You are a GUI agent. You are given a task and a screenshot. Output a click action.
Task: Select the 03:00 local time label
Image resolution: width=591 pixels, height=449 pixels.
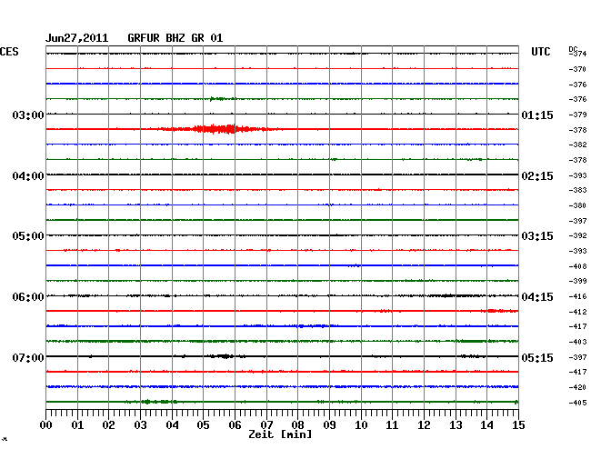(x=28, y=115)
